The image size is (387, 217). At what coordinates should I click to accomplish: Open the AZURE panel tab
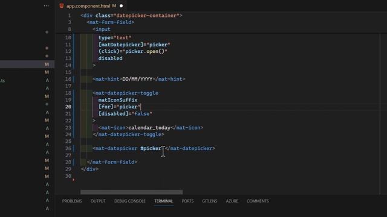tap(232, 201)
